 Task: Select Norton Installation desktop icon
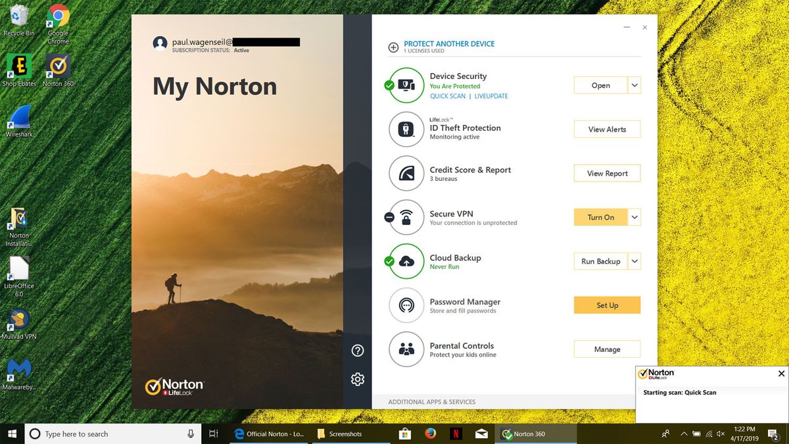[19, 227]
